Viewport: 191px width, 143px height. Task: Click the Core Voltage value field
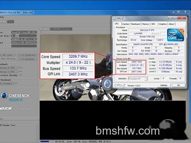coord(160,40)
